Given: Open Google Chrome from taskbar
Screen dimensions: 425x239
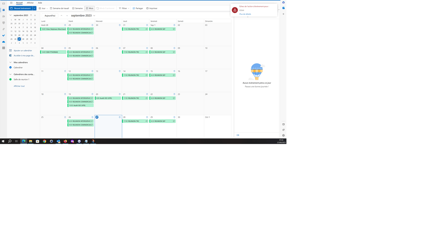Looking at the screenshot, I should [x=44, y=141].
